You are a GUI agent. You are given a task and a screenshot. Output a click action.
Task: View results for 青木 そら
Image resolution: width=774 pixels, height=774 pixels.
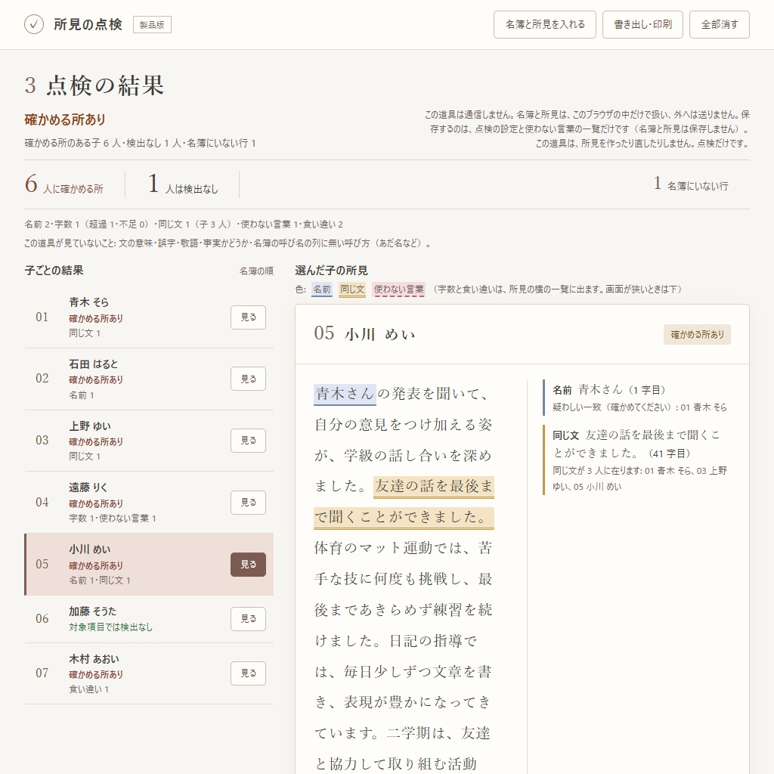point(248,317)
